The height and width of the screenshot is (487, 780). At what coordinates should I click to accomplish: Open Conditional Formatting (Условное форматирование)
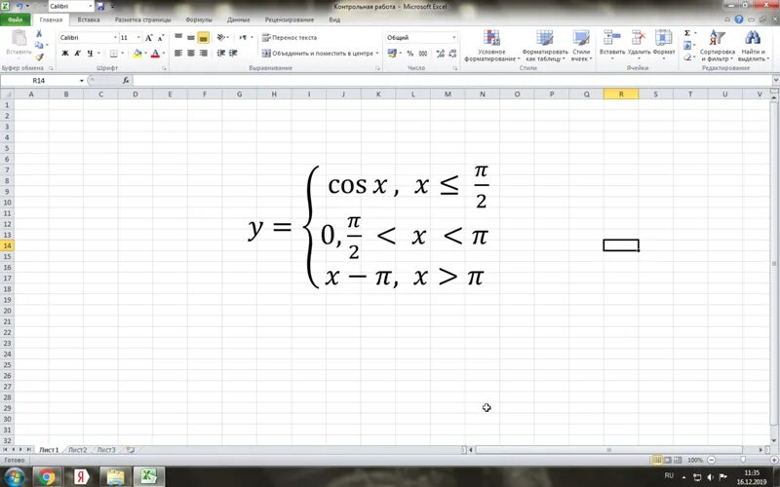491,46
